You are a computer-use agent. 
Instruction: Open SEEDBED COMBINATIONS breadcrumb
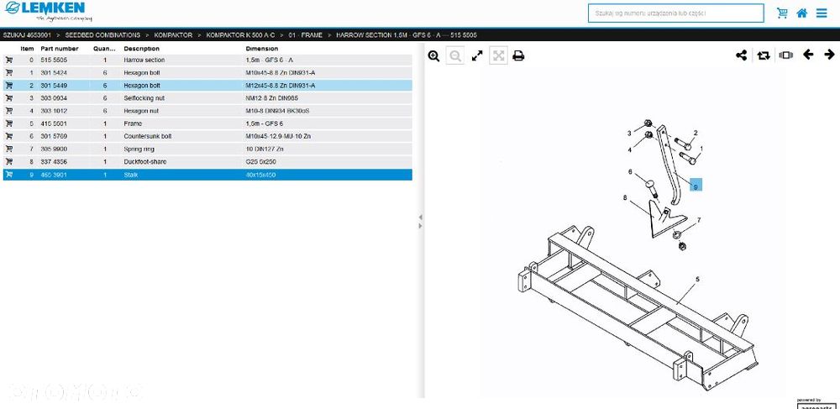(102, 35)
